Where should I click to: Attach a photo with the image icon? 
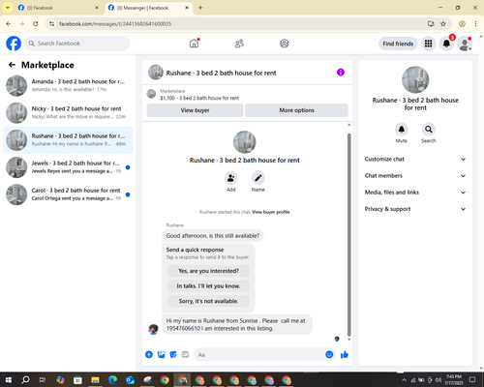pyautogui.click(x=161, y=355)
